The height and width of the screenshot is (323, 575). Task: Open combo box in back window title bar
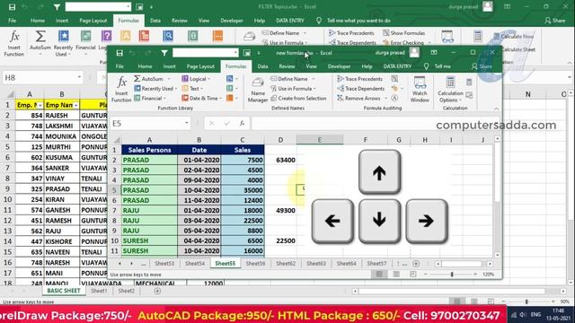click(x=98, y=6)
